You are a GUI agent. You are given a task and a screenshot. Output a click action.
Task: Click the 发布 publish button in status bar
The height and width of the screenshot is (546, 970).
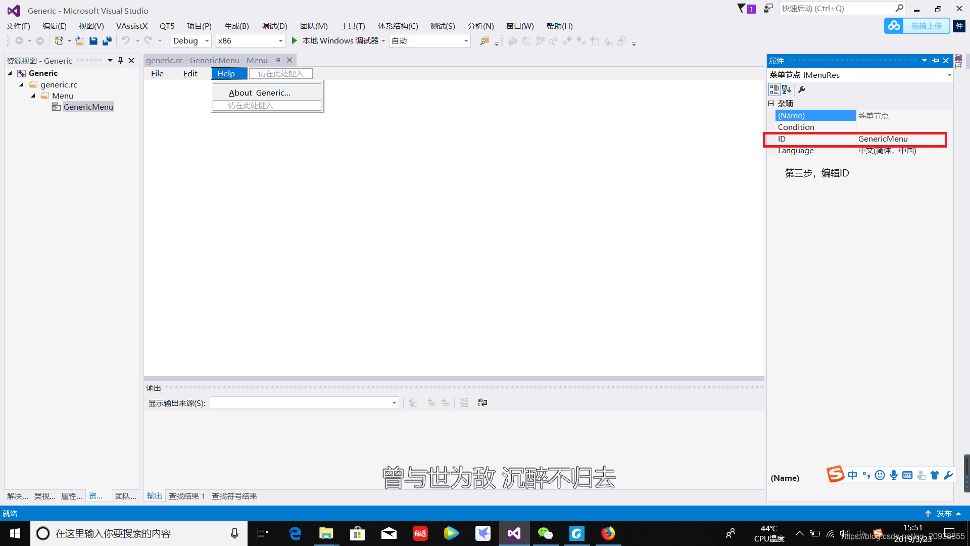pyautogui.click(x=943, y=513)
